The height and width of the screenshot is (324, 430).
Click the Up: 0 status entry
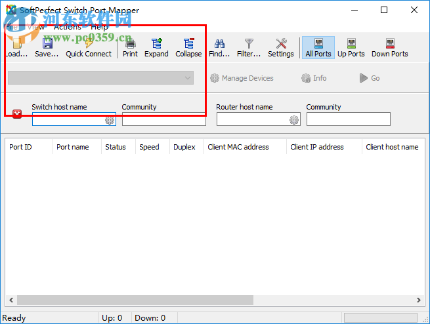point(112,317)
